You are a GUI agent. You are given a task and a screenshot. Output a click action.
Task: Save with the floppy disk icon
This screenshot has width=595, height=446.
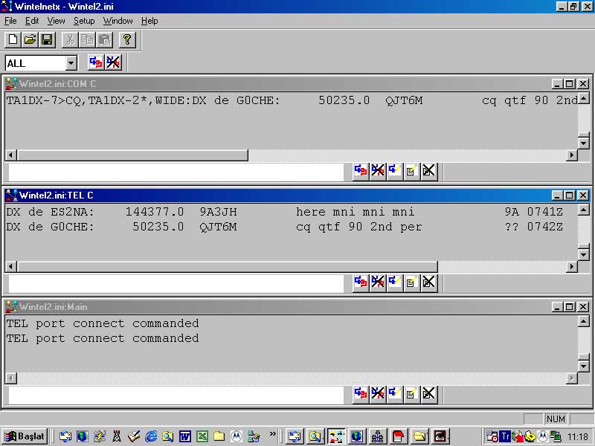point(47,39)
